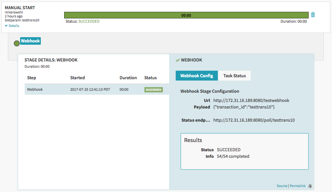The height and width of the screenshot is (192, 332).
Task: Open the Webhook Config tab
Action: (197, 76)
